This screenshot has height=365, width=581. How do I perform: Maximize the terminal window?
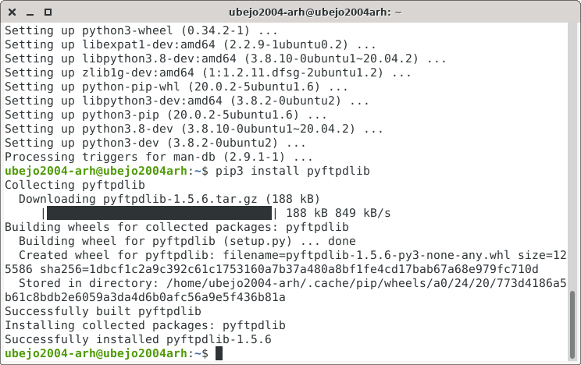click(48, 12)
